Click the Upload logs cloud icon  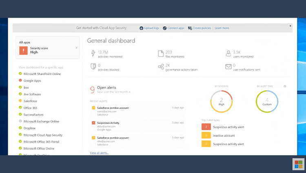[141, 28]
